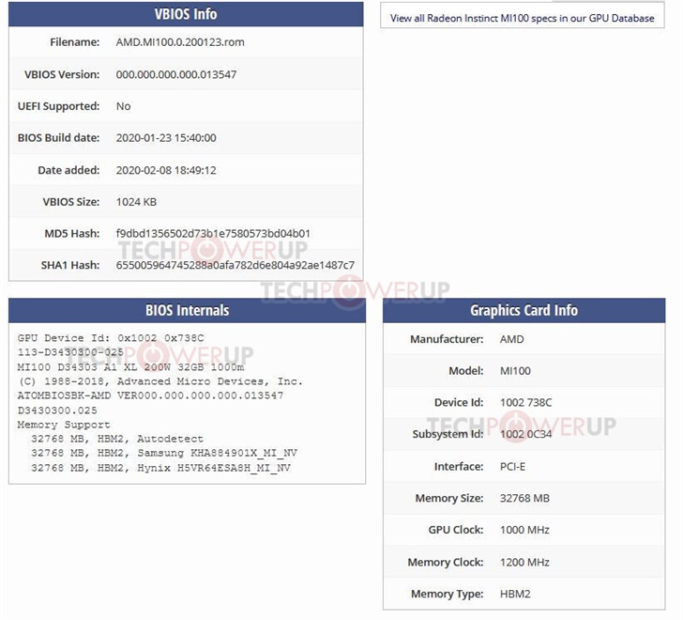Click Subsystem Id value 1002 0C34
The width and height of the screenshot is (683, 620).
point(525,434)
